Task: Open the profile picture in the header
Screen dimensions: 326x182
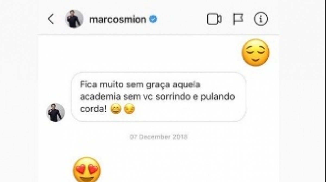Action: 74,19
